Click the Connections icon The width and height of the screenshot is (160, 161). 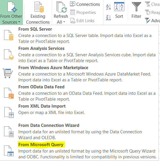[x=73, y=4]
